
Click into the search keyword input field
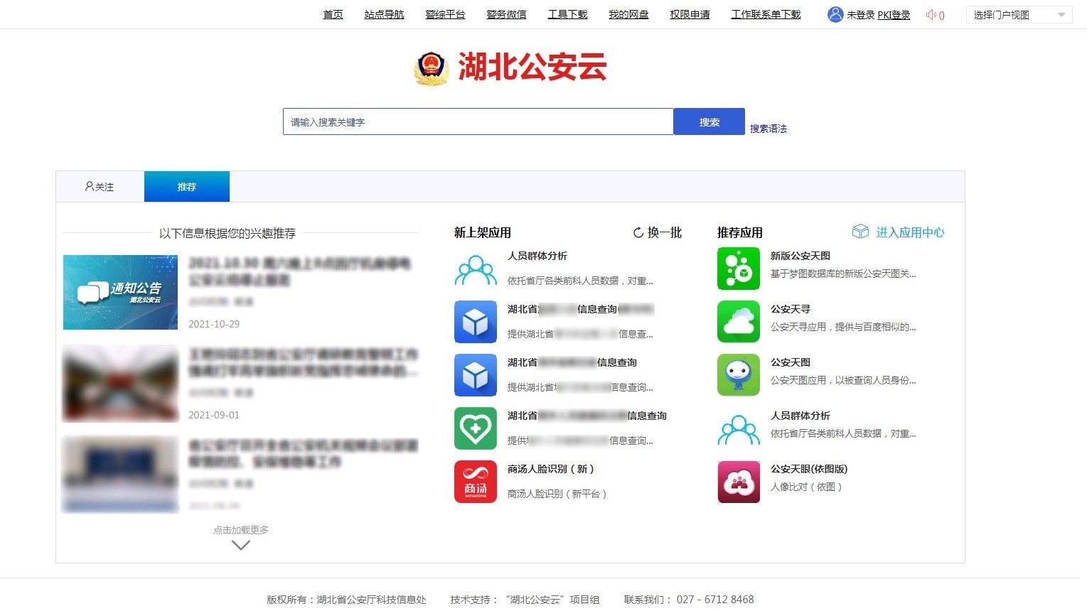coord(477,121)
